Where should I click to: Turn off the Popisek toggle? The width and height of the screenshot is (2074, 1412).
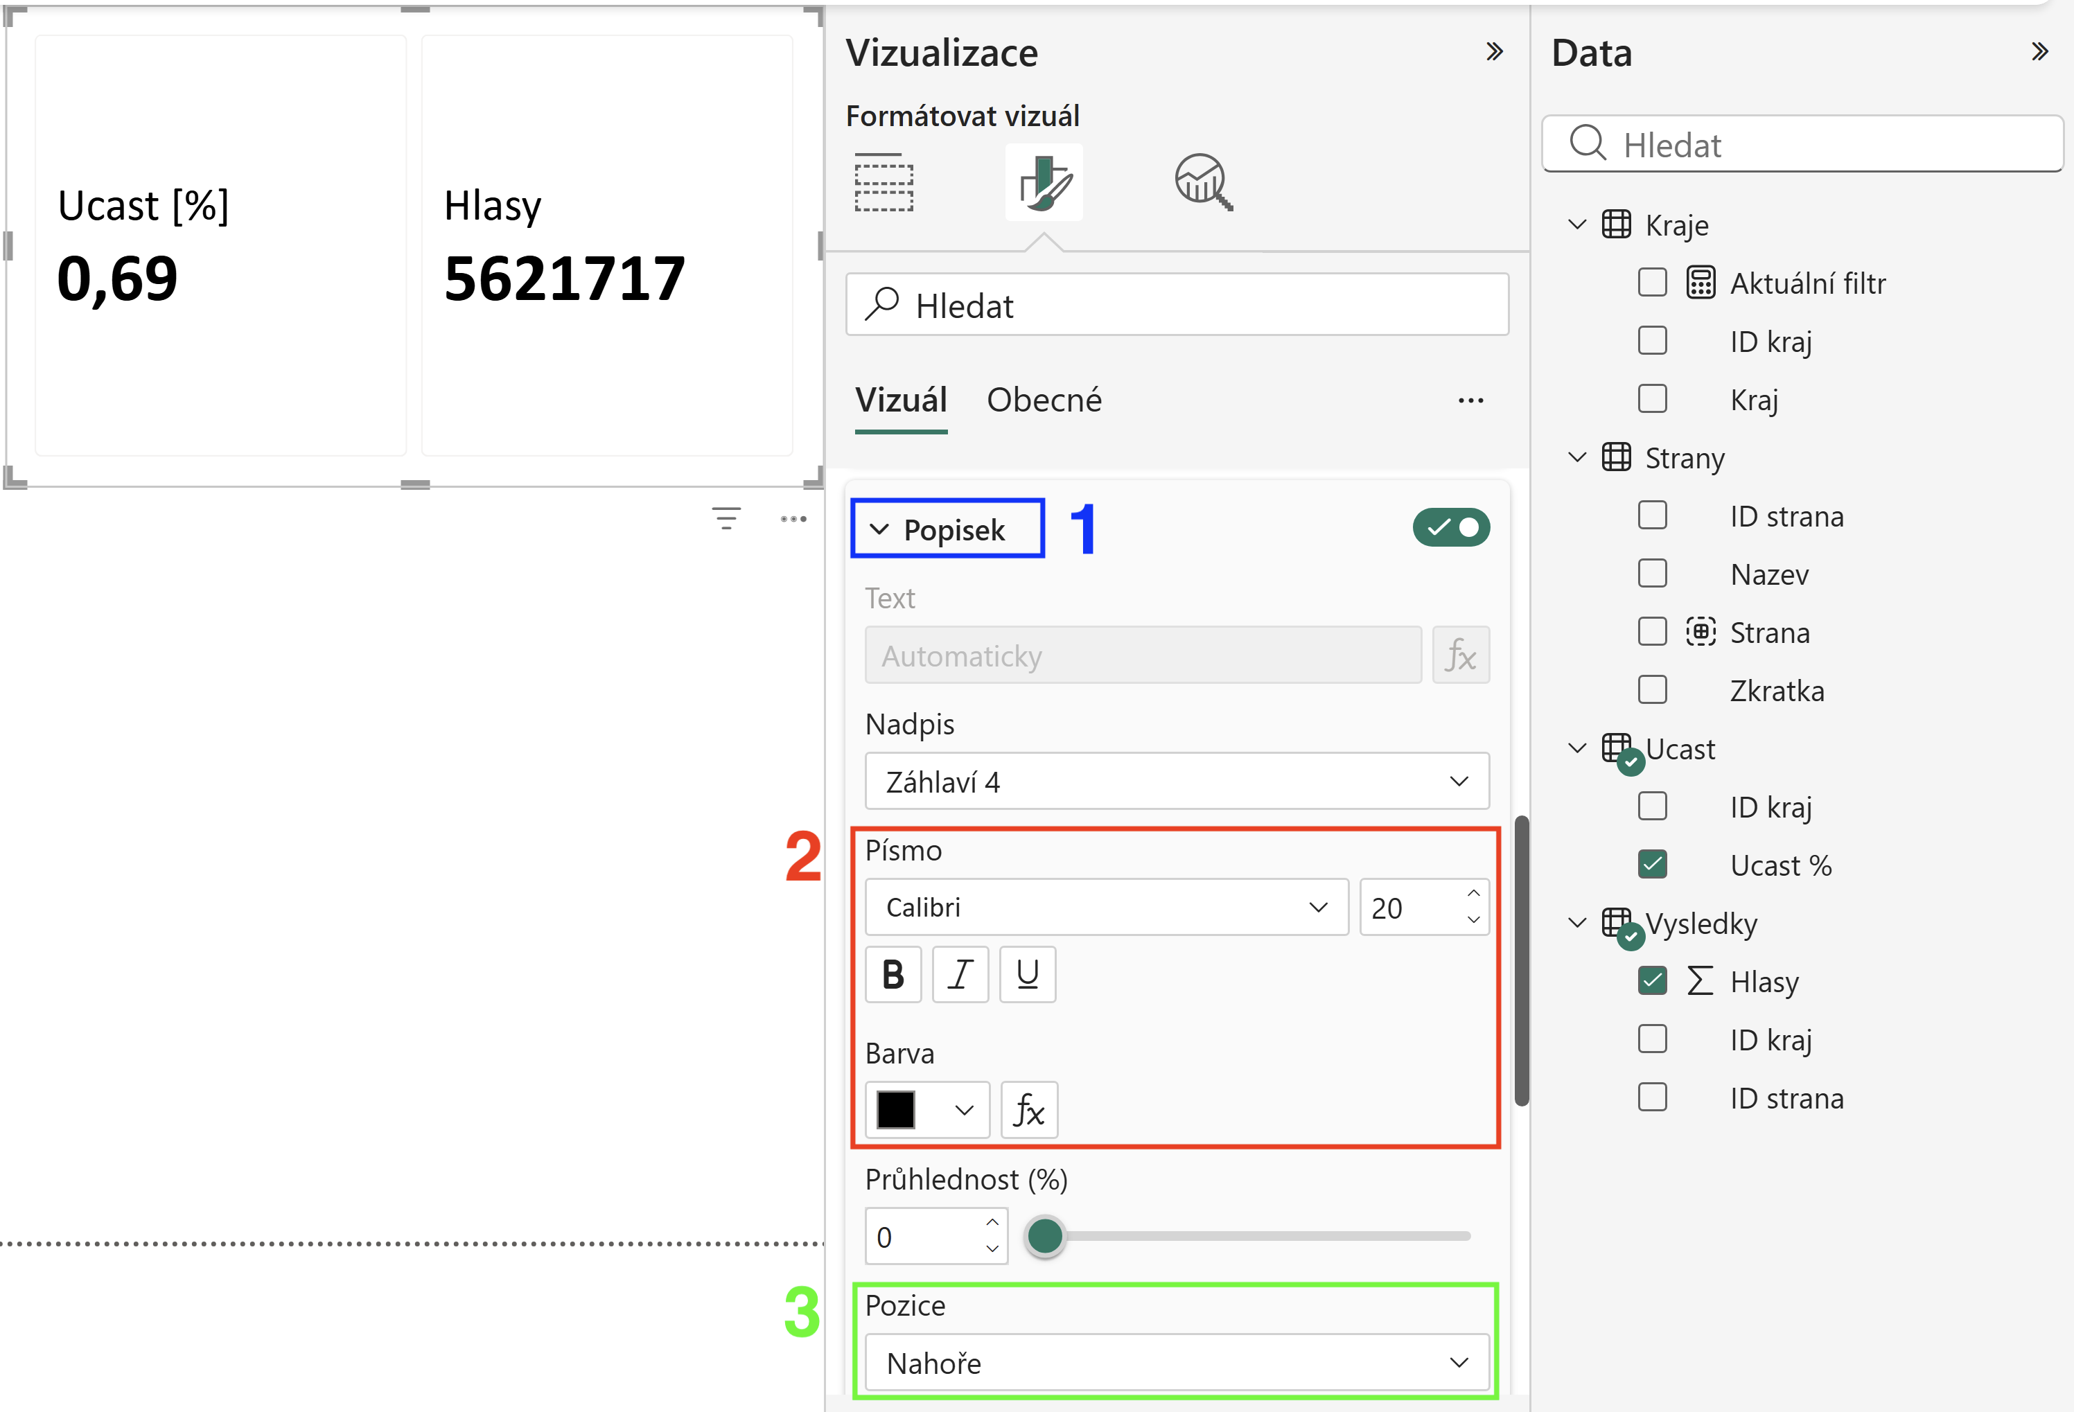click(x=1451, y=527)
